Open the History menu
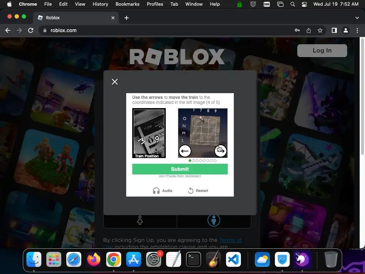 (x=100, y=4)
